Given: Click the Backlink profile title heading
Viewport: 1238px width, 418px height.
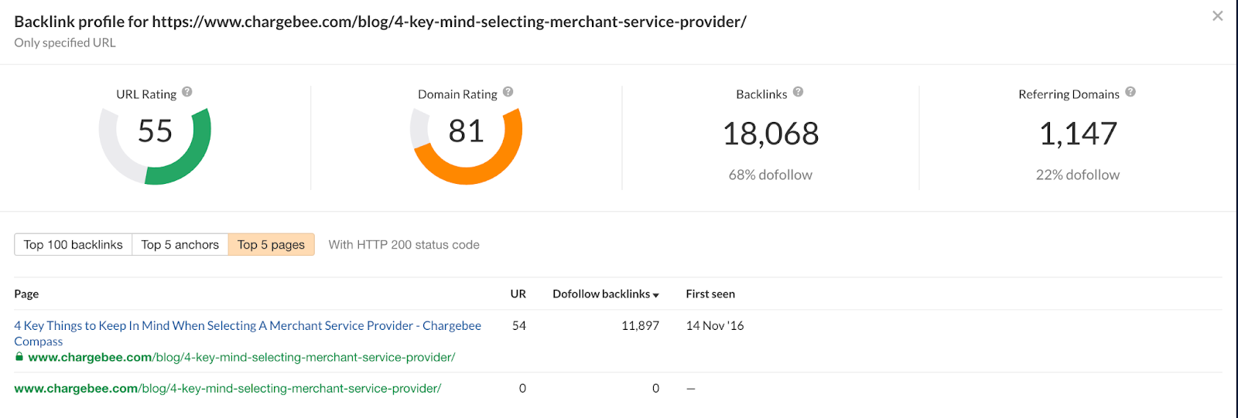Looking at the screenshot, I should click(x=380, y=22).
